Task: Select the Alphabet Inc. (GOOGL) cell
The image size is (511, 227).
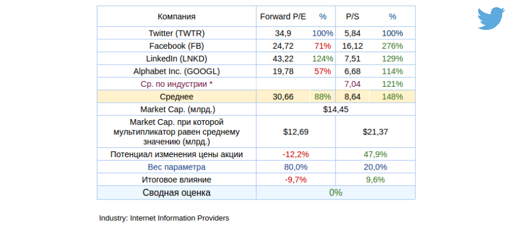Action: coord(177,72)
